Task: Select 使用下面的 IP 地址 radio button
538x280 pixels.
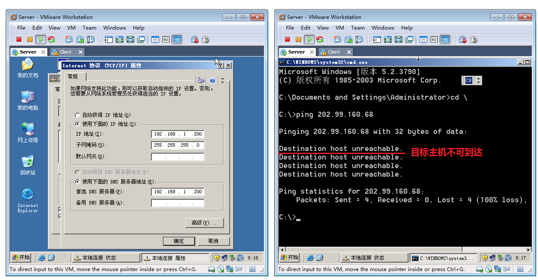Action: (x=78, y=124)
